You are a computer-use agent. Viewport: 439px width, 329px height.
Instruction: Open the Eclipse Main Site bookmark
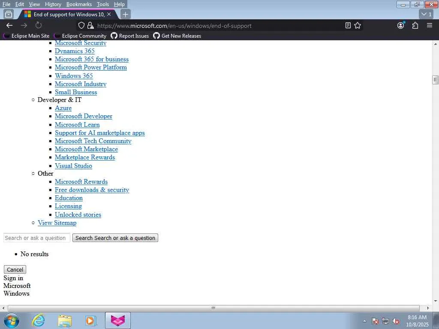(26, 36)
